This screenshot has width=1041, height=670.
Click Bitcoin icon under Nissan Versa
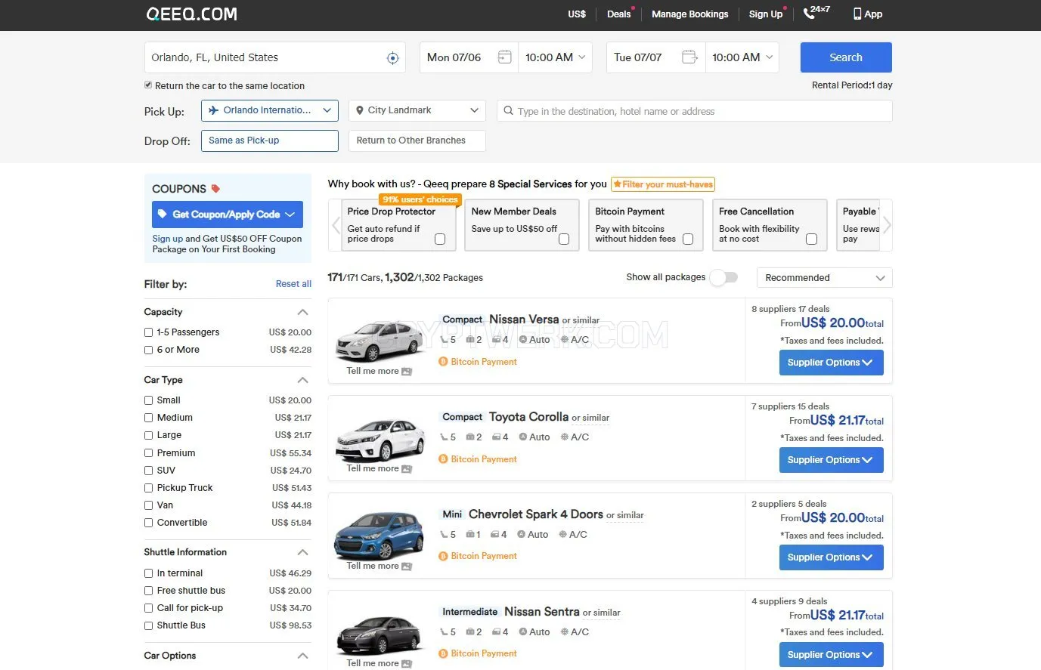(x=444, y=362)
